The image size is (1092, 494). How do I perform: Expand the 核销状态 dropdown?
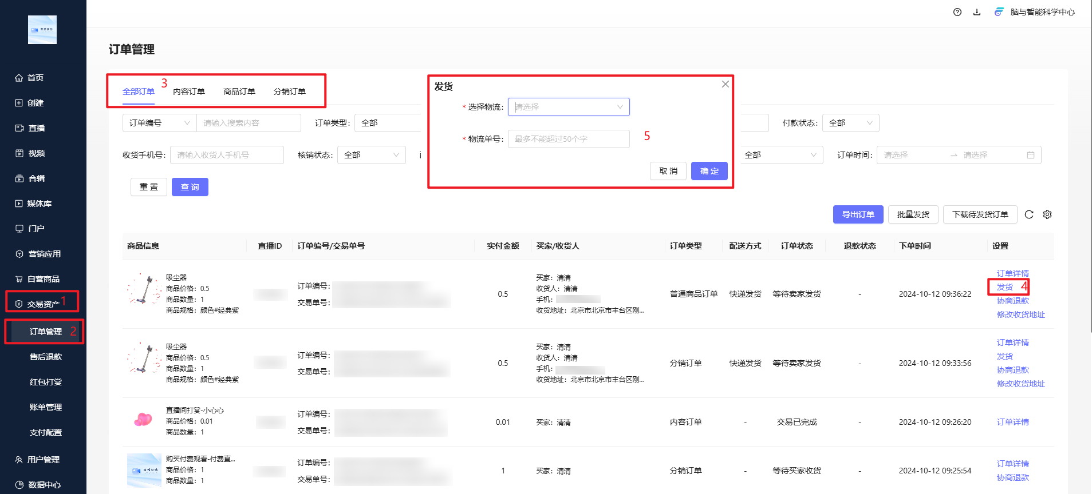pos(371,155)
